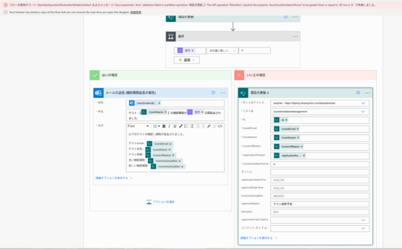Toggle underline in the mail body editor
Screen dimensions: 402x249
[x=175, y=126]
